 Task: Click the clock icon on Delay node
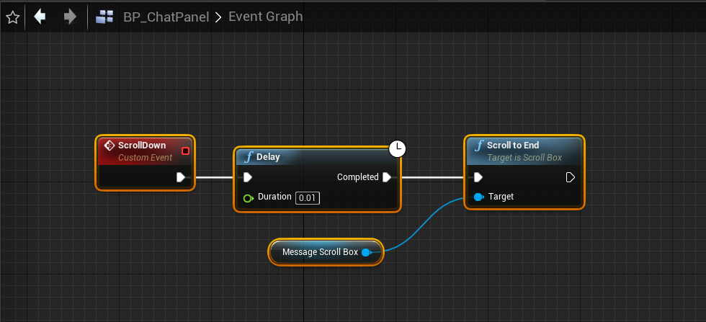tap(397, 149)
